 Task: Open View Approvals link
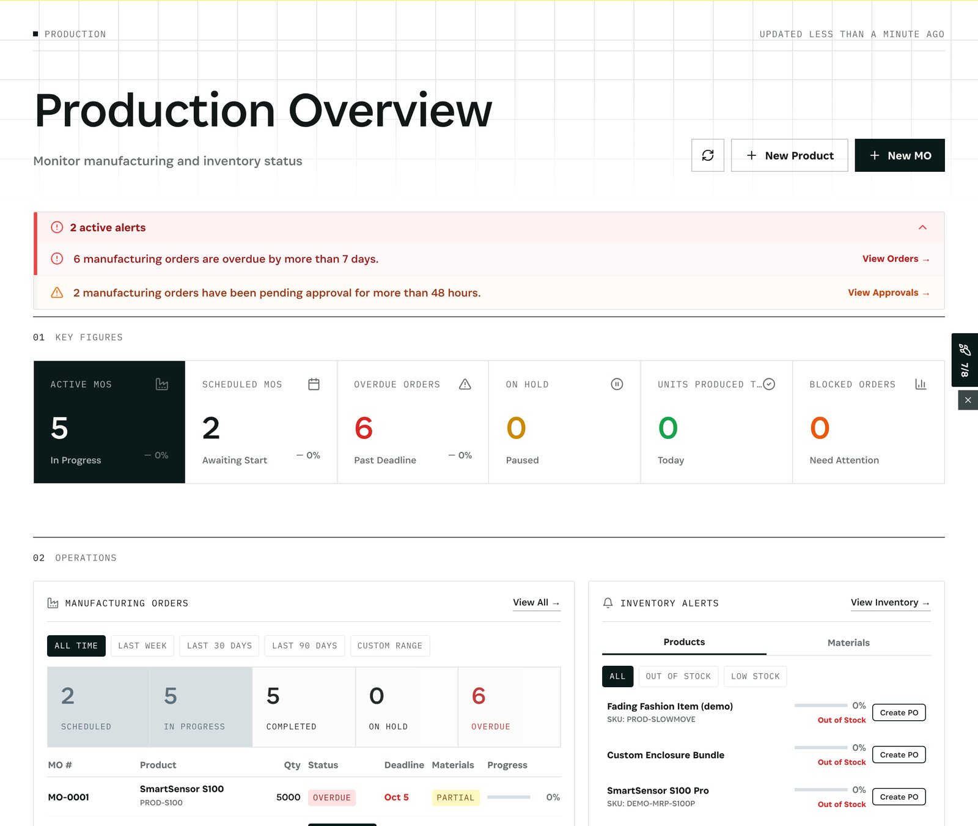point(888,293)
